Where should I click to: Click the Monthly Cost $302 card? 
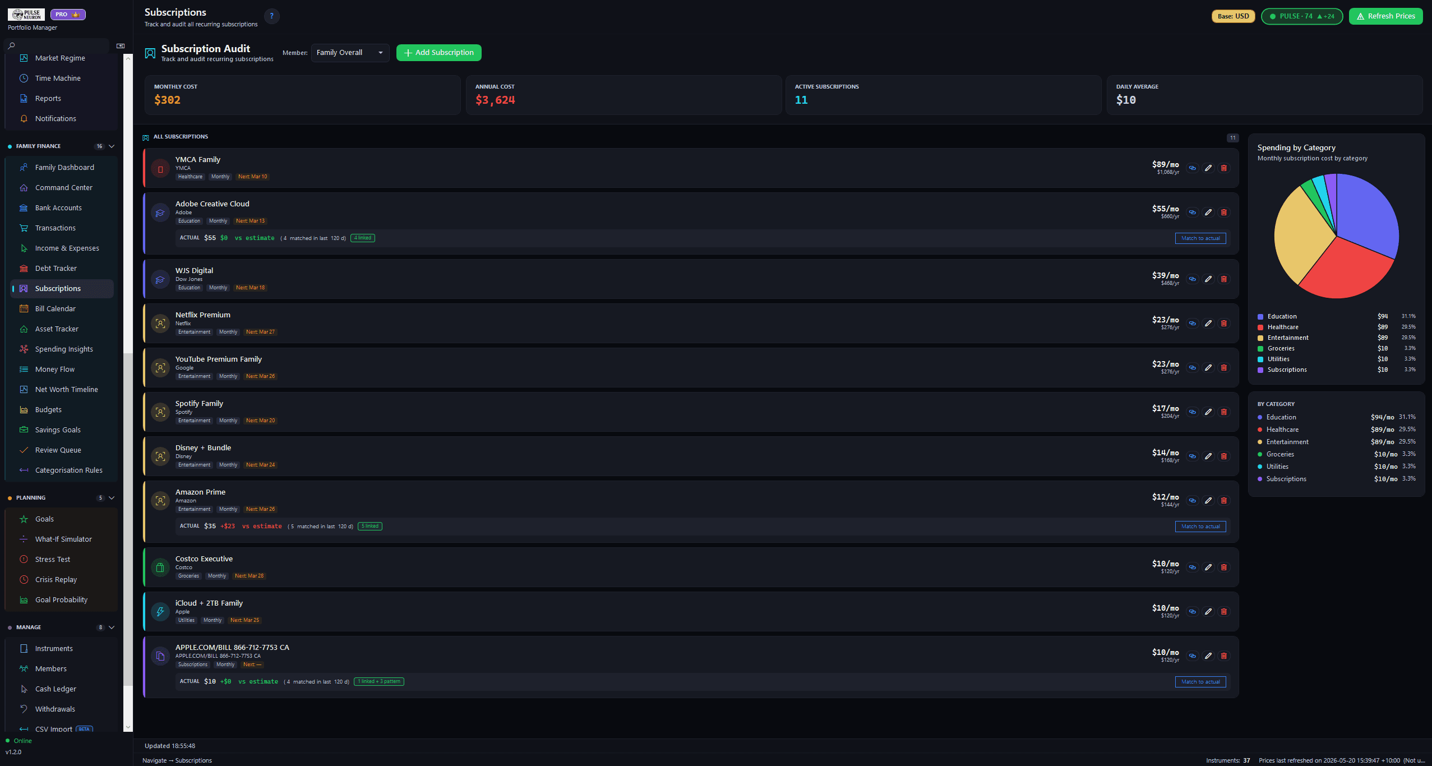click(x=303, y=95)
